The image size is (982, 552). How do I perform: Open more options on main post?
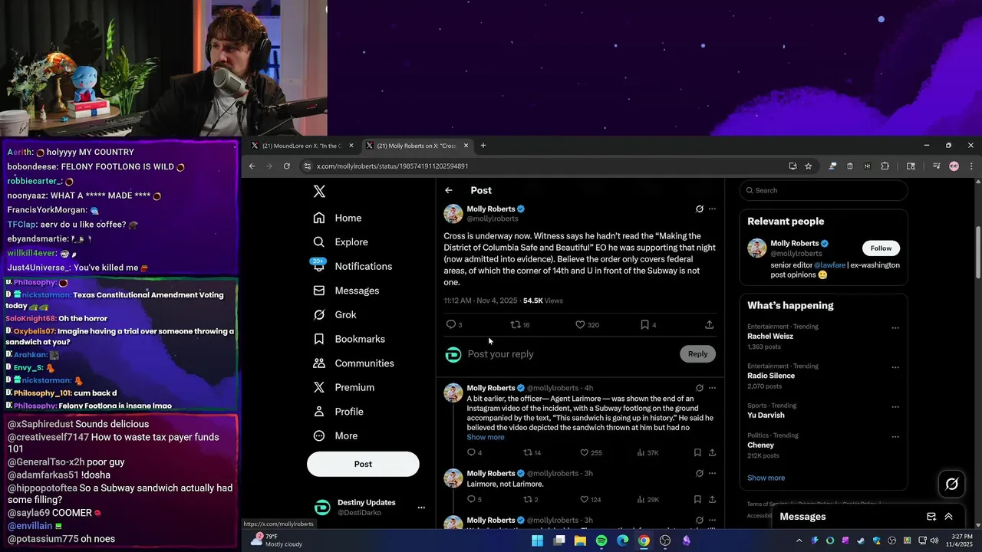(712, 209)
